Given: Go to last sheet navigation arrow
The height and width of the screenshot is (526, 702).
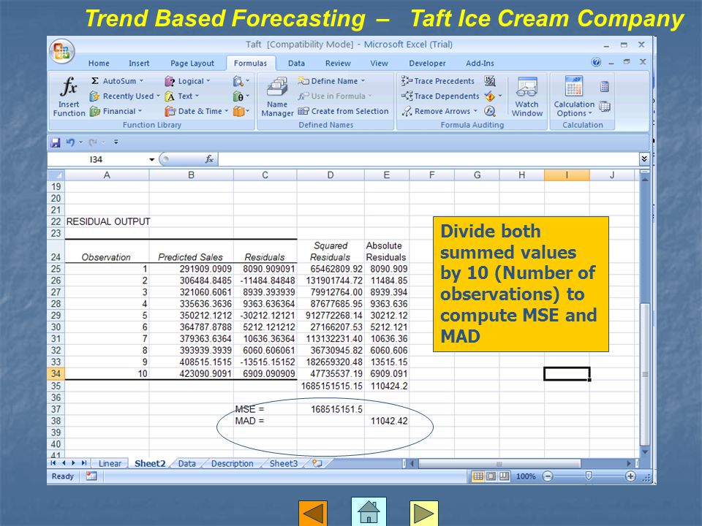Looking at the screenshot, I should 83,463.
